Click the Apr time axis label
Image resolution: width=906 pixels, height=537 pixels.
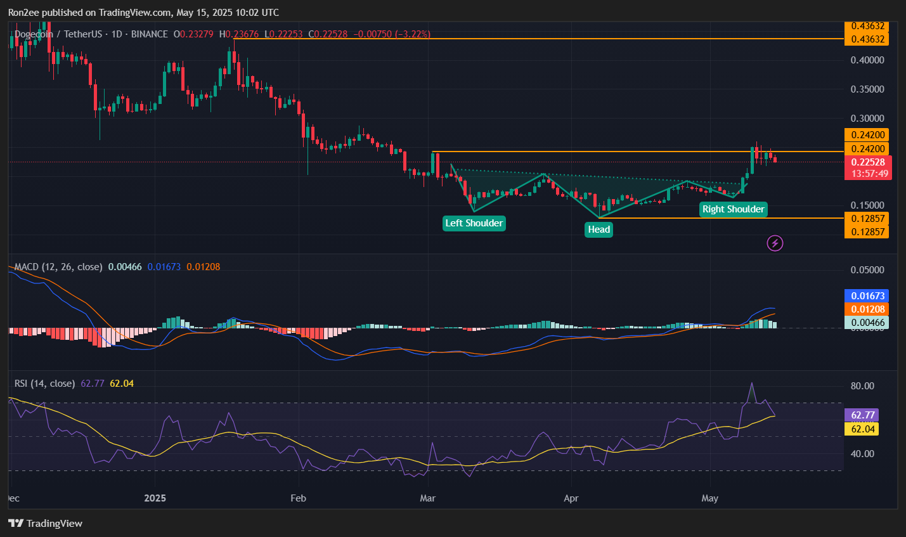pyautogui.click(x=571, y=498)
